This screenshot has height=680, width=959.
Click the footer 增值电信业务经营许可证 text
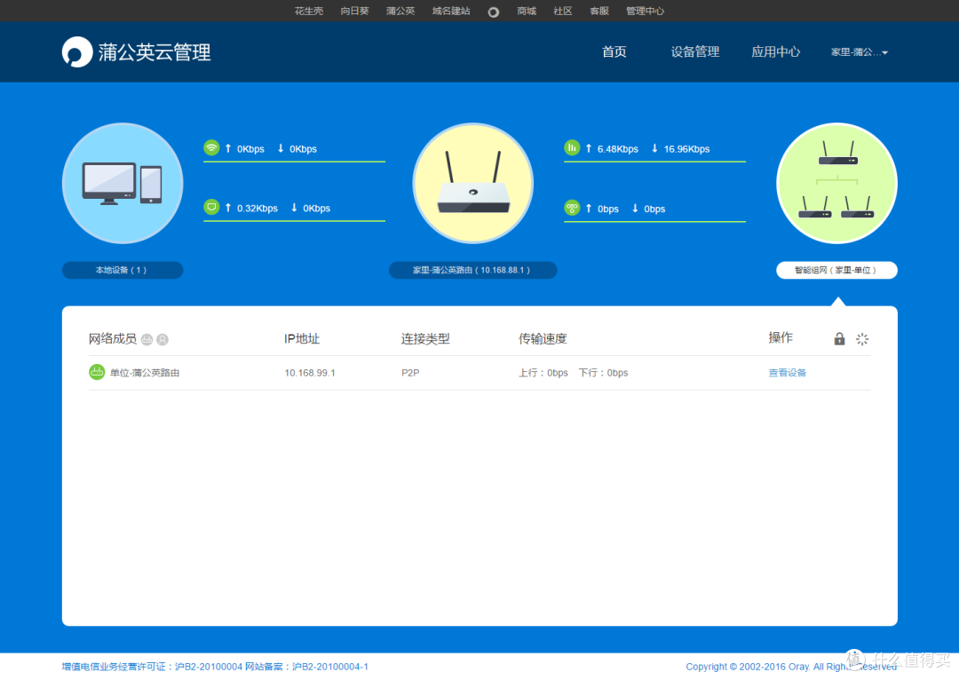click(152, 667)
